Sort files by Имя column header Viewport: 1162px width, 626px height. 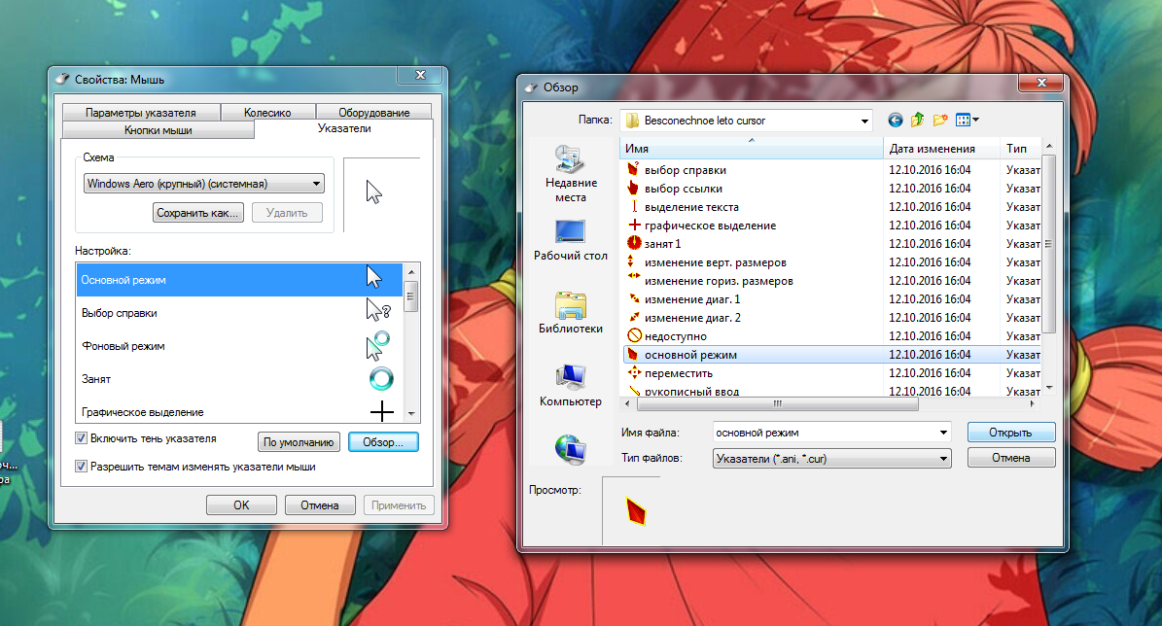coord(752,149)
